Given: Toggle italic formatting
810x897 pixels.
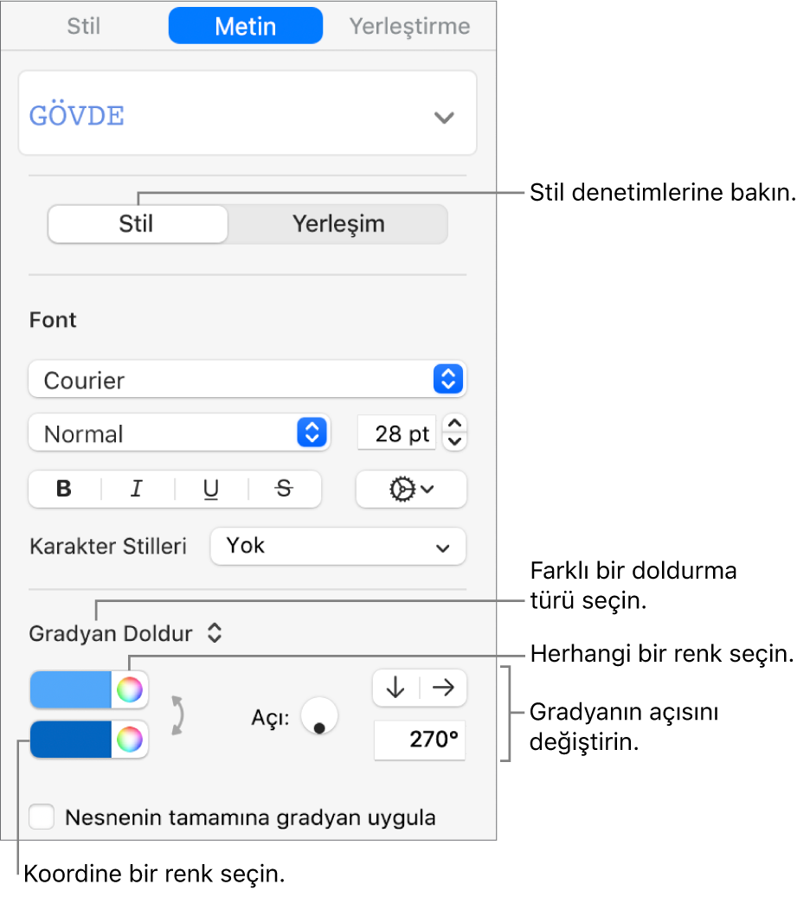Looking at the screenshot, I should click(137, 489).
